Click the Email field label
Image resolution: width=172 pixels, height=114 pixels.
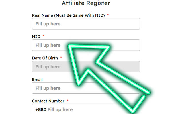[37, 80]
